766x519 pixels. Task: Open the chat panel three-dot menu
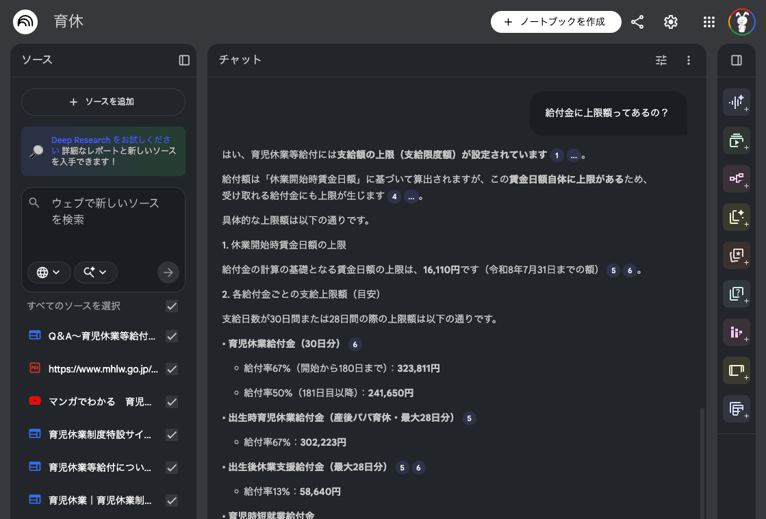[x=689, y=60]
